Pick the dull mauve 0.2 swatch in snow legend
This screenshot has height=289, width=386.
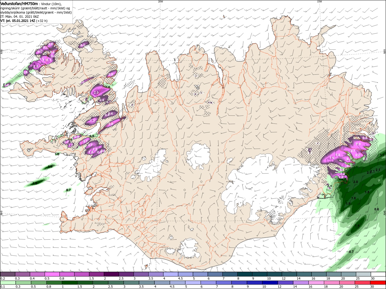coord(8,274)
